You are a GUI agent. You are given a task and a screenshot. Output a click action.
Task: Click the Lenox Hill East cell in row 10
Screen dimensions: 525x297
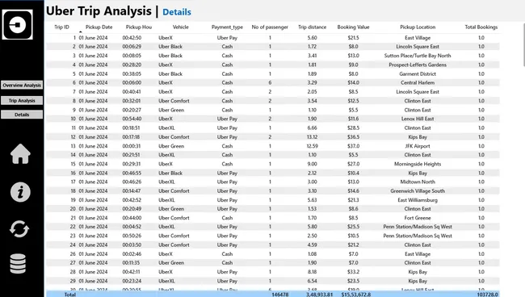click(x=418, y=119)
